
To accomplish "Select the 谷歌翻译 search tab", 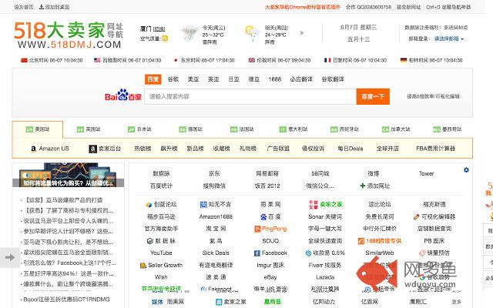I will (333, 79).
